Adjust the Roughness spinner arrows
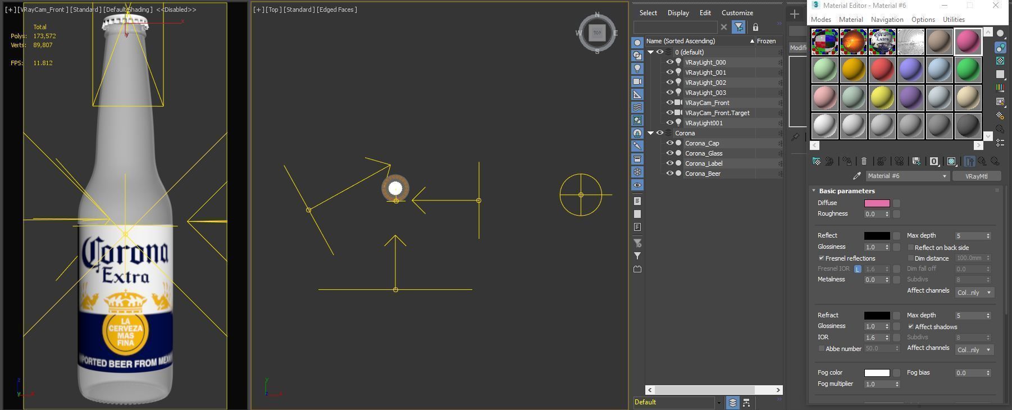 [887, 214]
